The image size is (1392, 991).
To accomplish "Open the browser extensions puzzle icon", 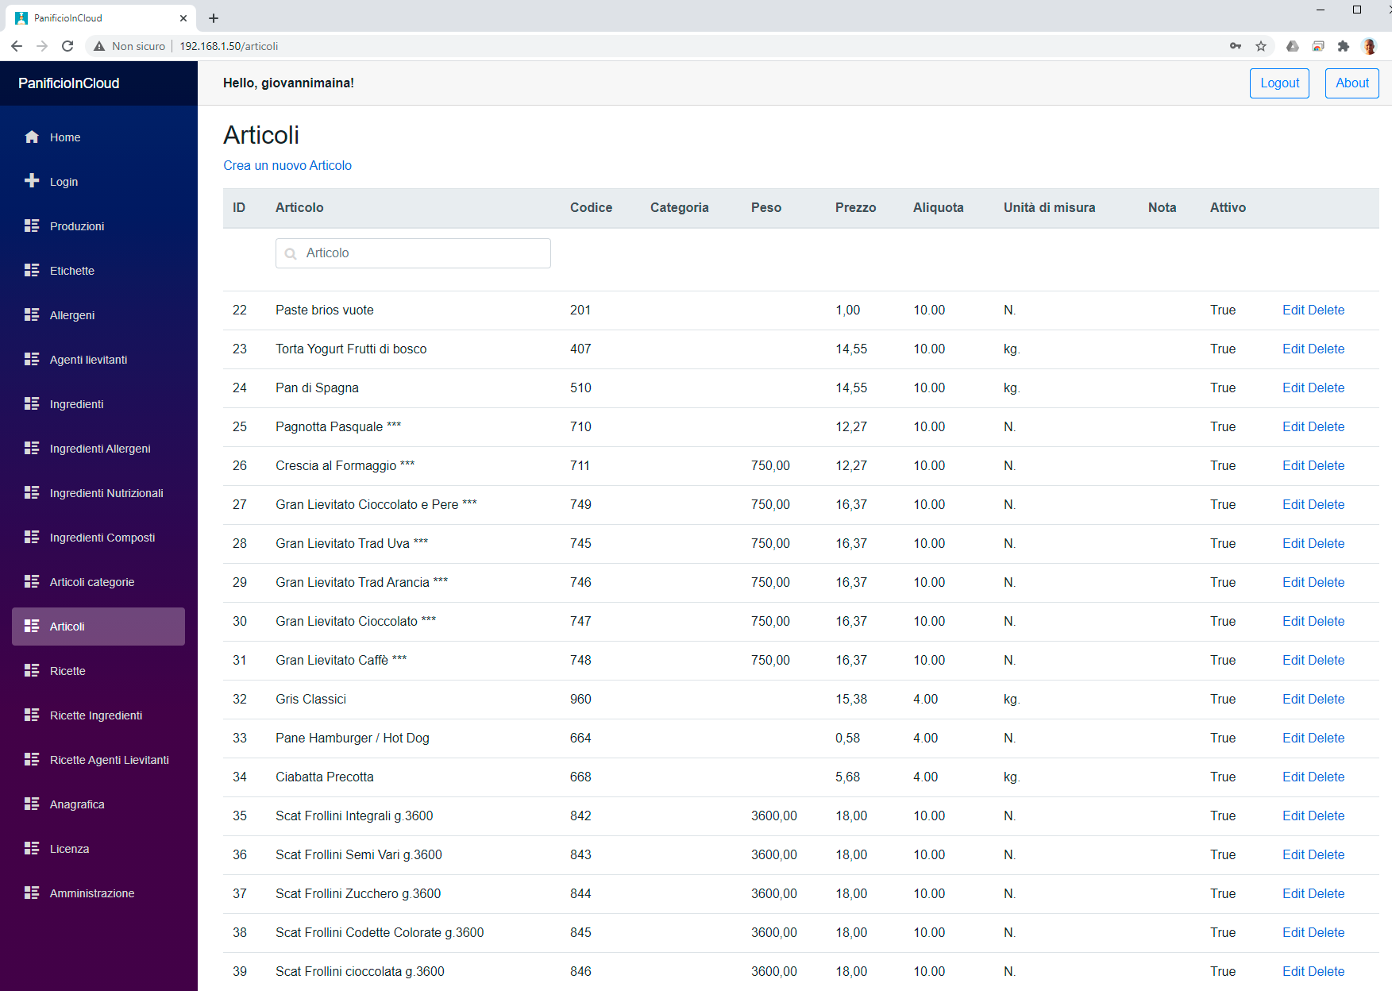I will [x=1344, y=46].
